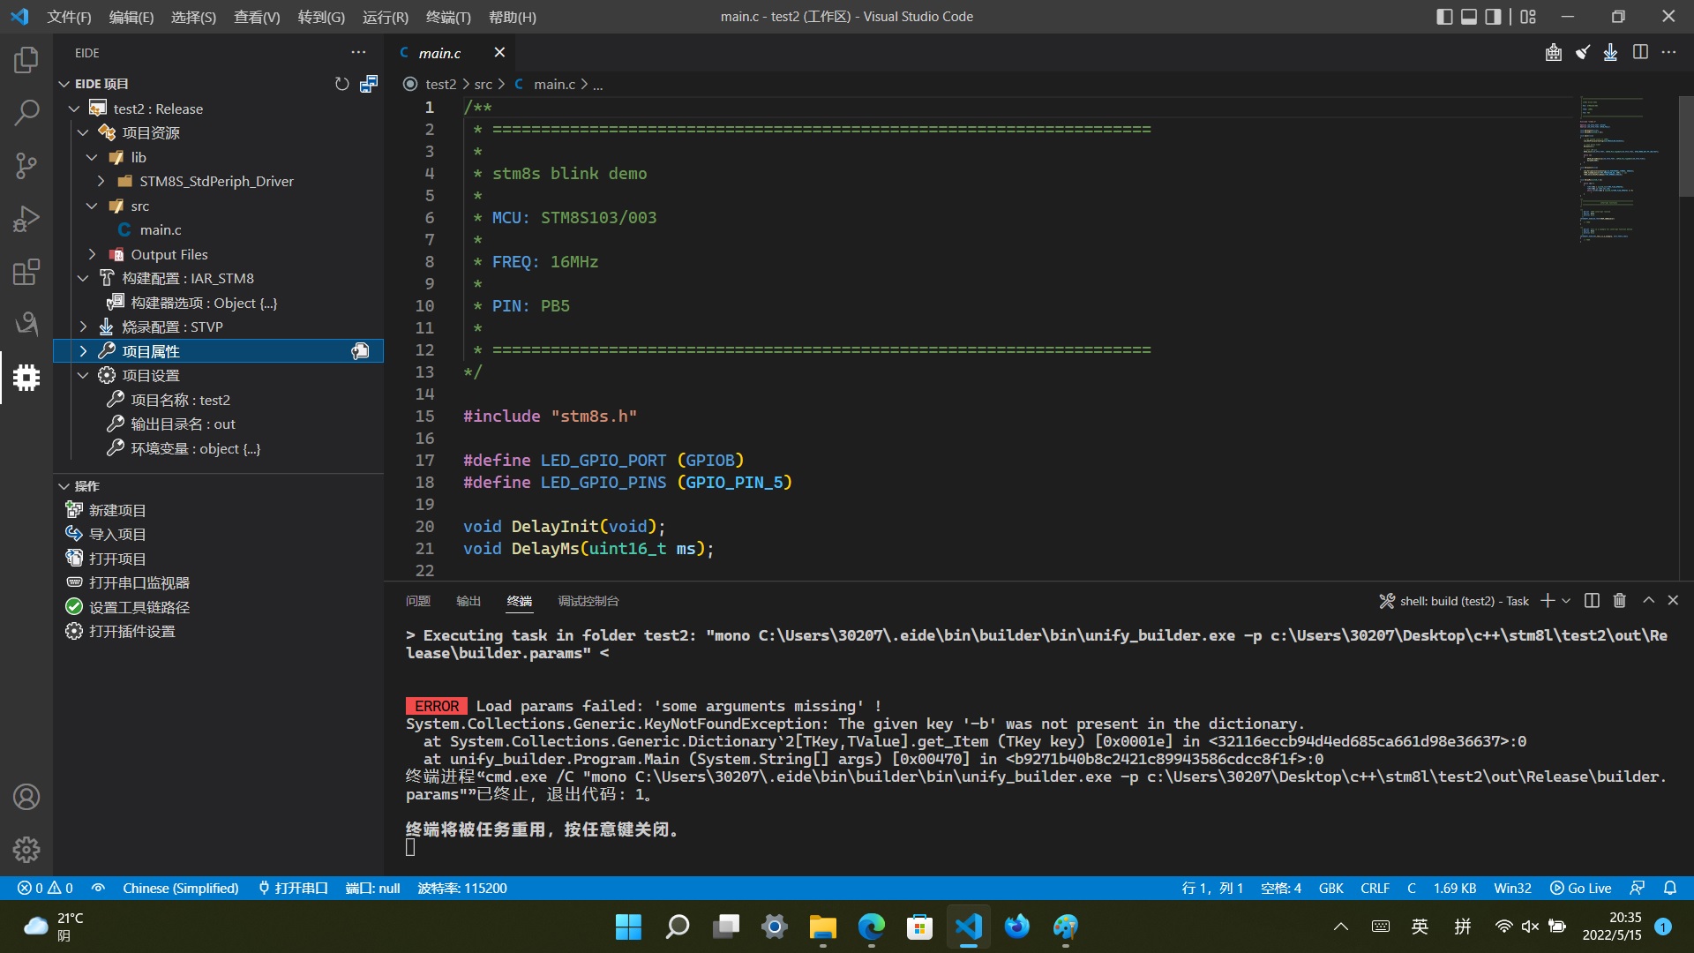Select main.c in project tree
1694x953 pixels.
click(161, 229)
